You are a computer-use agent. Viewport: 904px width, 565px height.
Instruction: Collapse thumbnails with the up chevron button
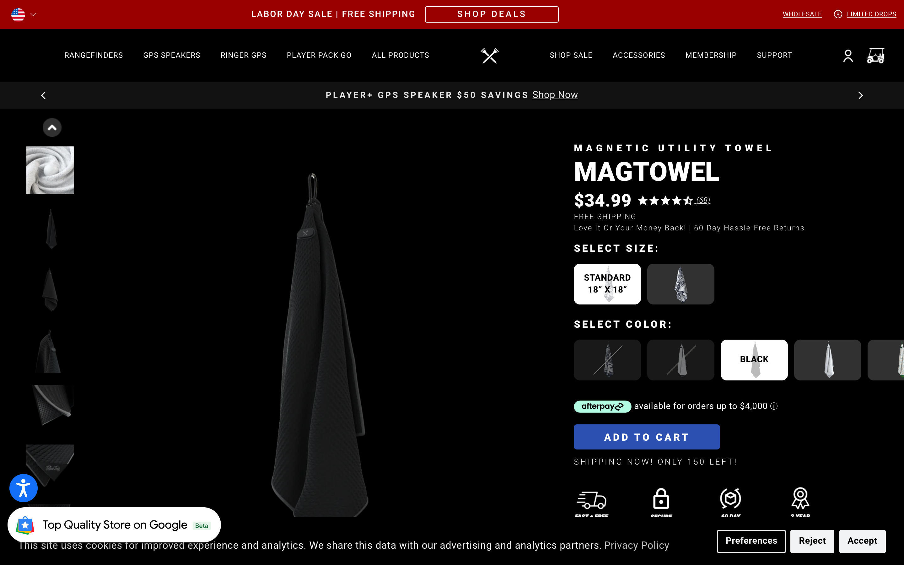tap(52, 128)
